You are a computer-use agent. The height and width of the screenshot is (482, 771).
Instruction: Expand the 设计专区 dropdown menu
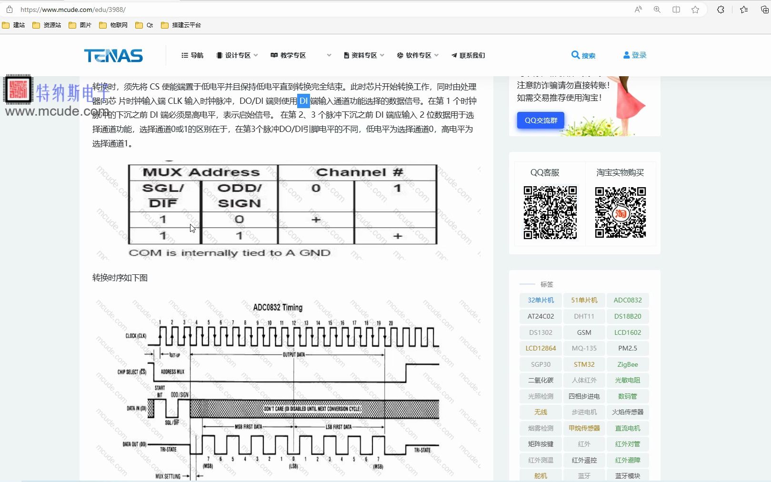(x=237, y=55)
